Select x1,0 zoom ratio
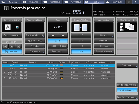 coord(58,41)
